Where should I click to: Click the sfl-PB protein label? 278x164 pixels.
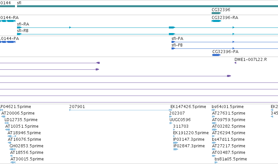[177, 45]
